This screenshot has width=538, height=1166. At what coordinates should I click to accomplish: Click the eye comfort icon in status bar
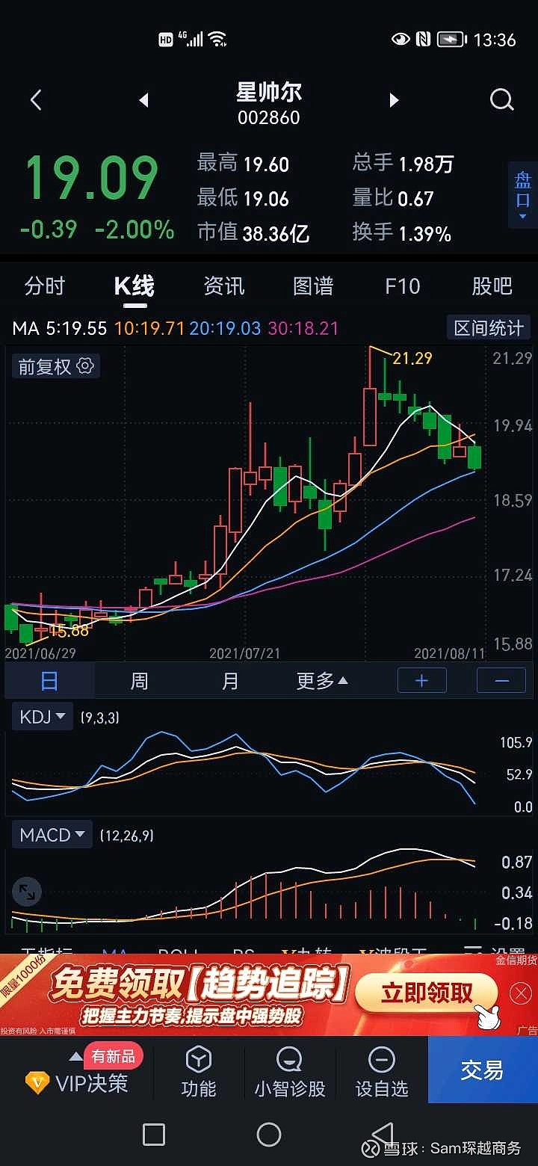[401, 39]
